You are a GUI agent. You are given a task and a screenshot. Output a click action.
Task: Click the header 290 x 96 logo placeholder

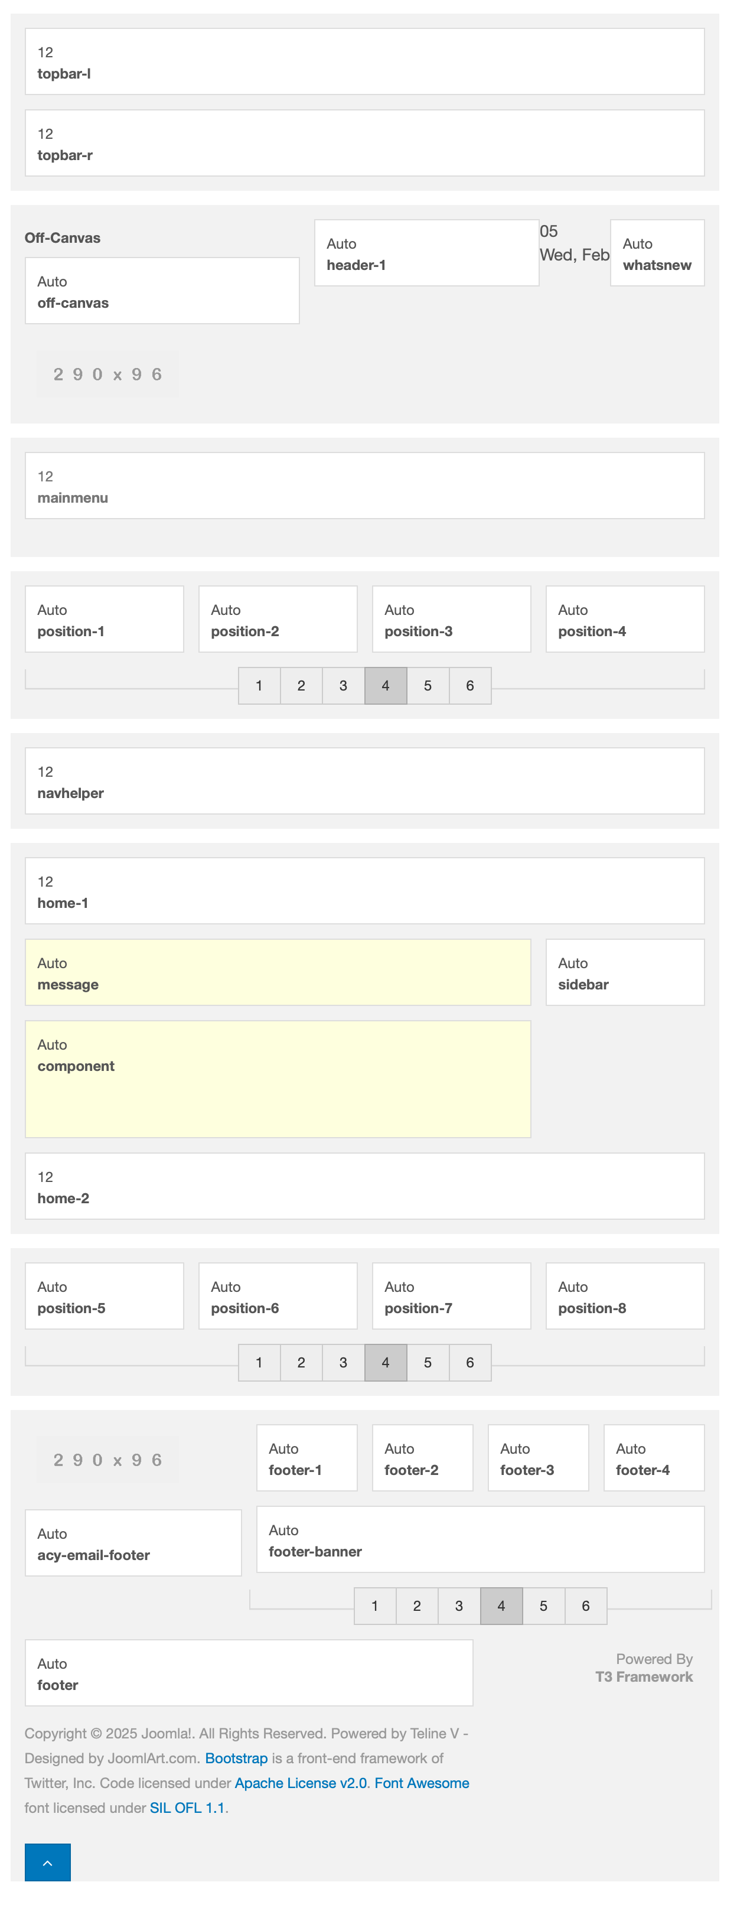pyautogui.click(x=108, y=374)
